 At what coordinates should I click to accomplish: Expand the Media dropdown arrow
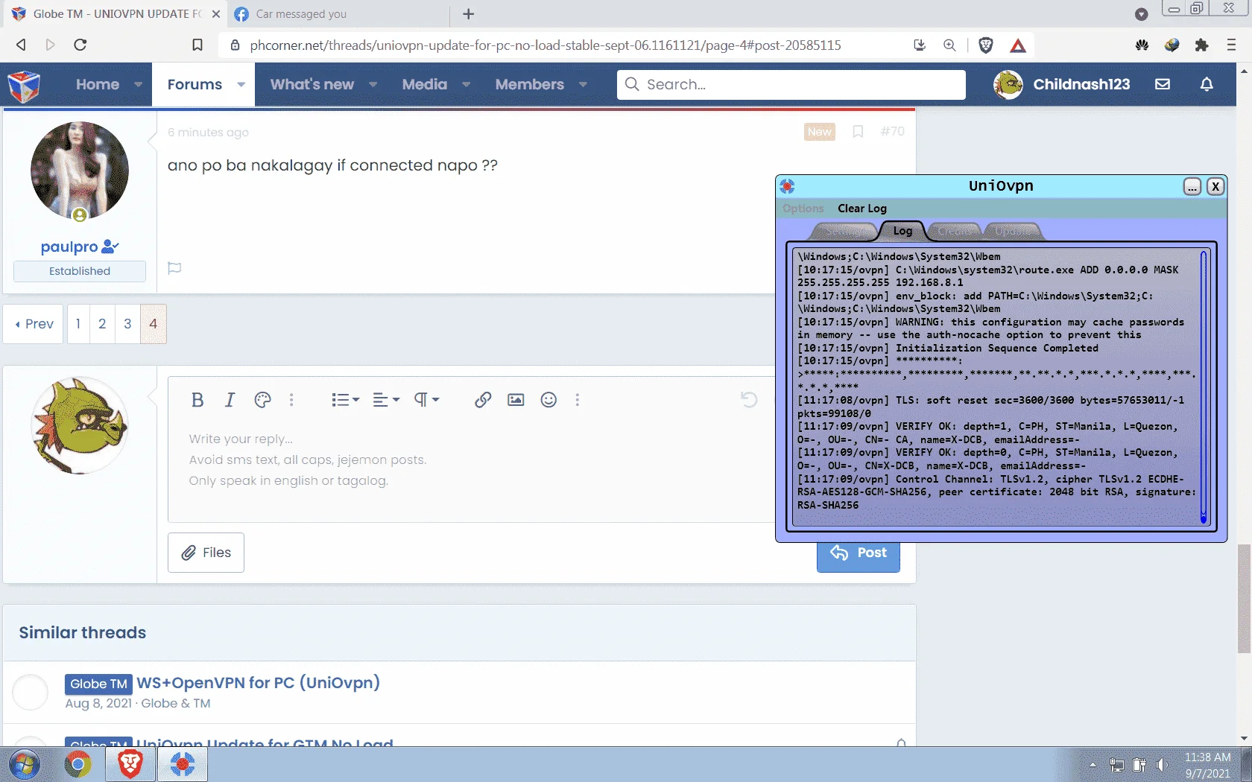click(466, 84)
